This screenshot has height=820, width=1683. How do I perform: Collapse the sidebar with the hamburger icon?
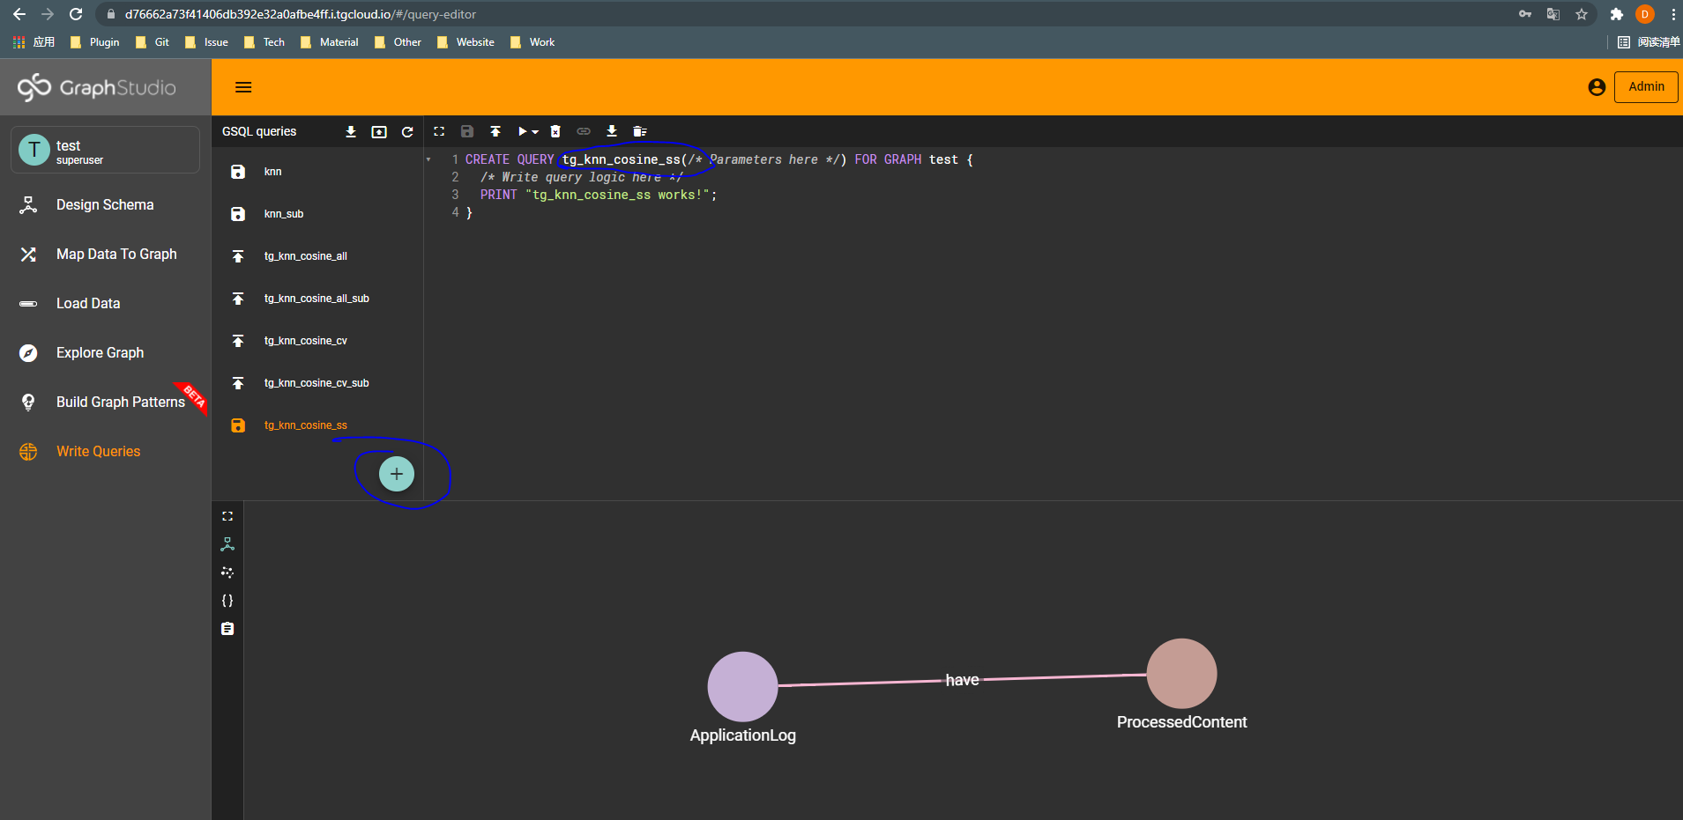(243, 86)
